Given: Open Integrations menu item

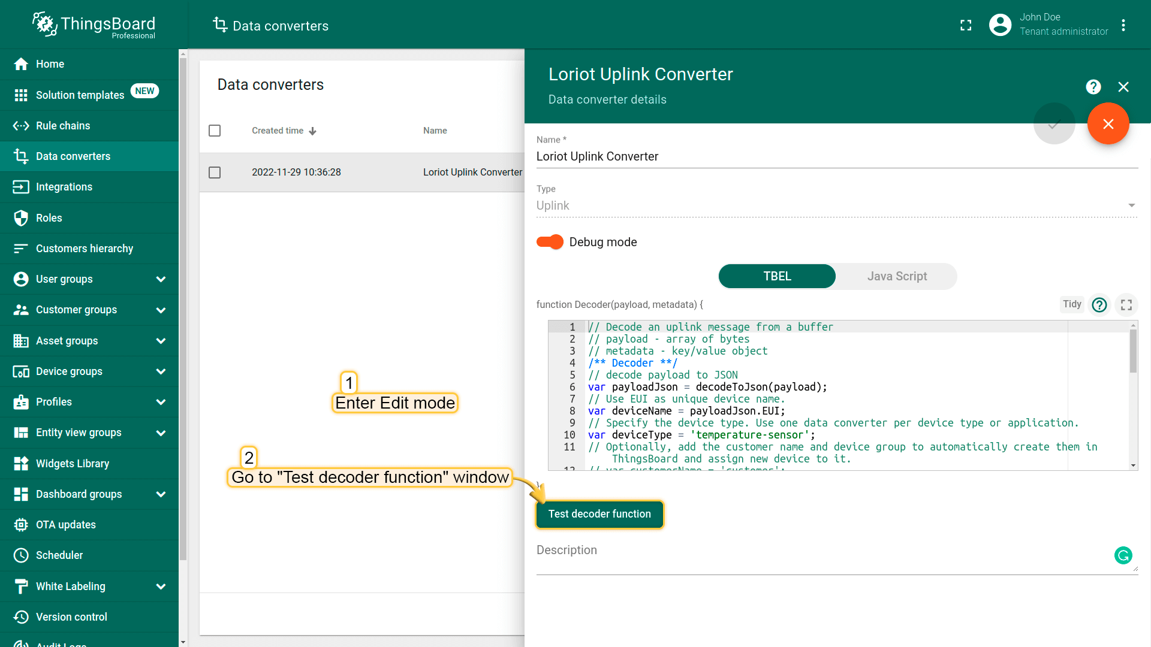Looking at the screenshot, I should coord(89,187).
